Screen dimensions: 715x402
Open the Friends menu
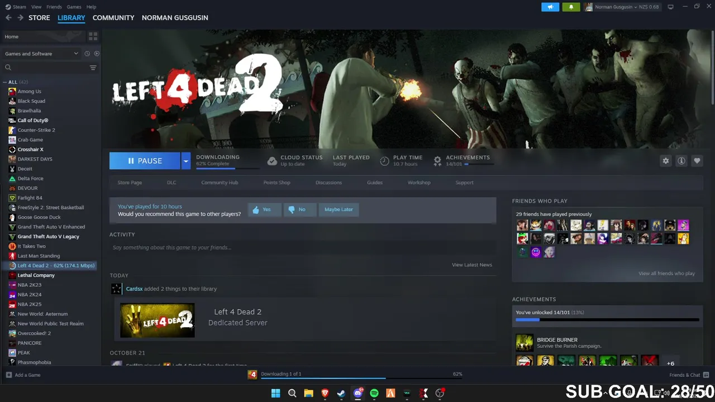coord(54,7)
